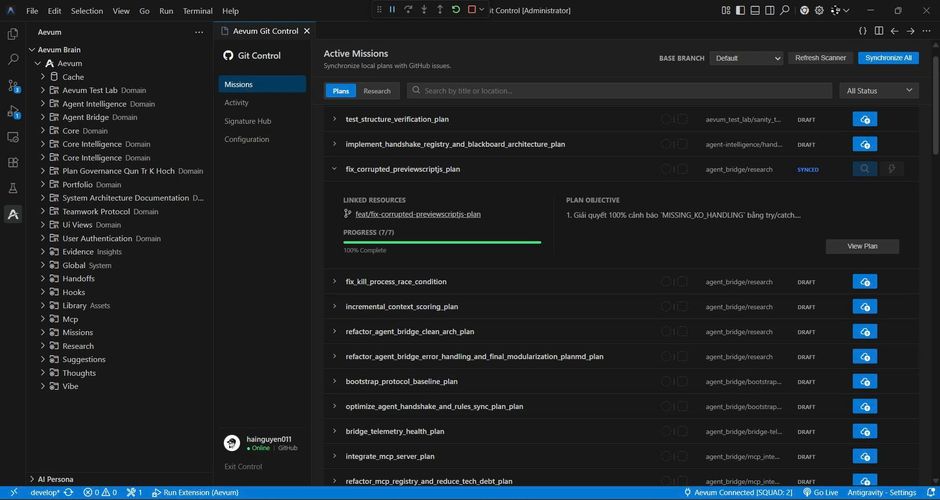Open the Base Branch Default dropdown
This screenshot has height=500, width=940.
(746, 58)
